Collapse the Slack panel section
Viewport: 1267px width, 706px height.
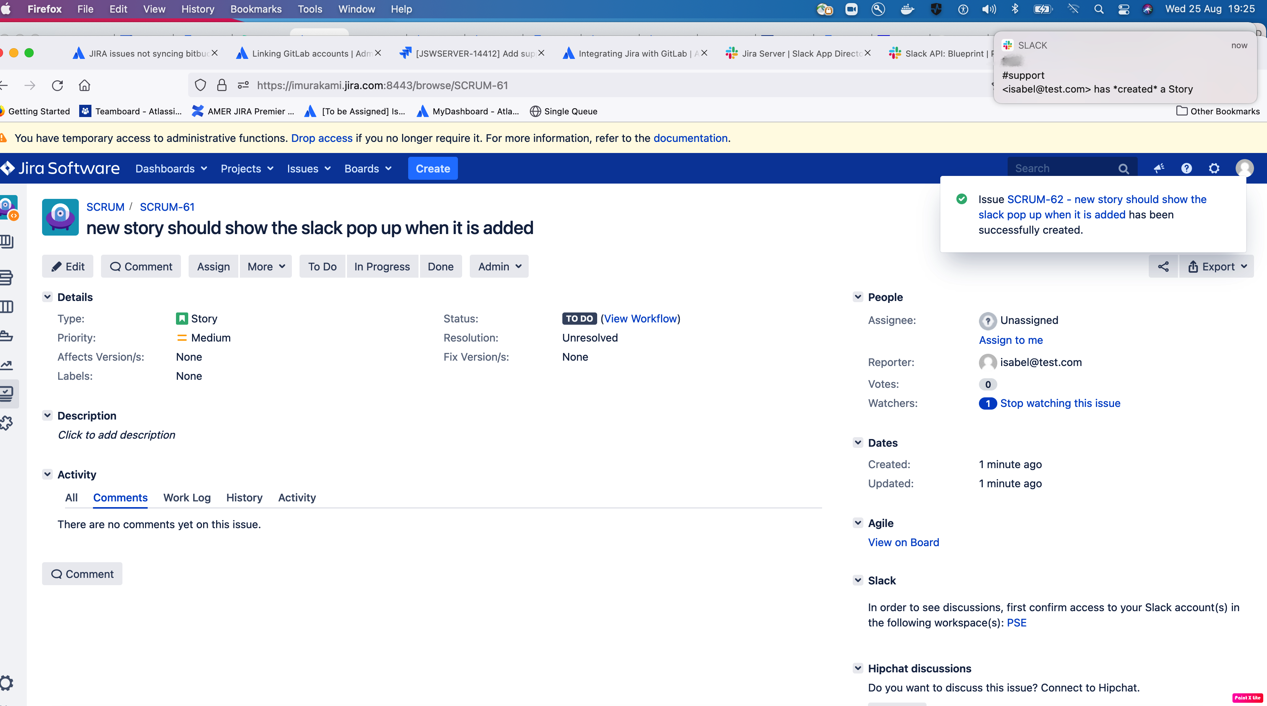pyautogui.click(x=858, y=580)
